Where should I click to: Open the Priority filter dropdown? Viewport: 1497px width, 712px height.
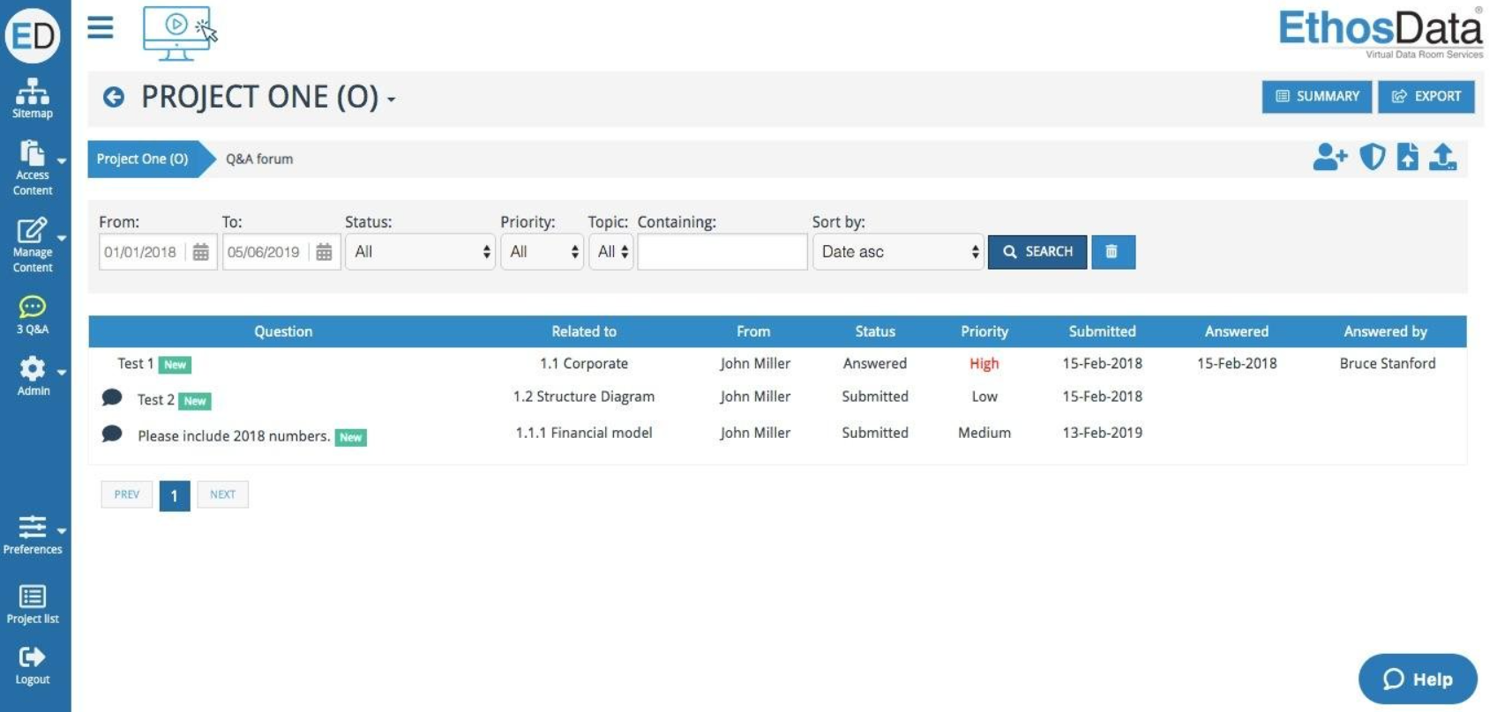(542, 252)
